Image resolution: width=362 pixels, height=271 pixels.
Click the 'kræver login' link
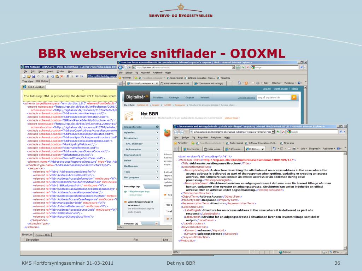(232, 118)
